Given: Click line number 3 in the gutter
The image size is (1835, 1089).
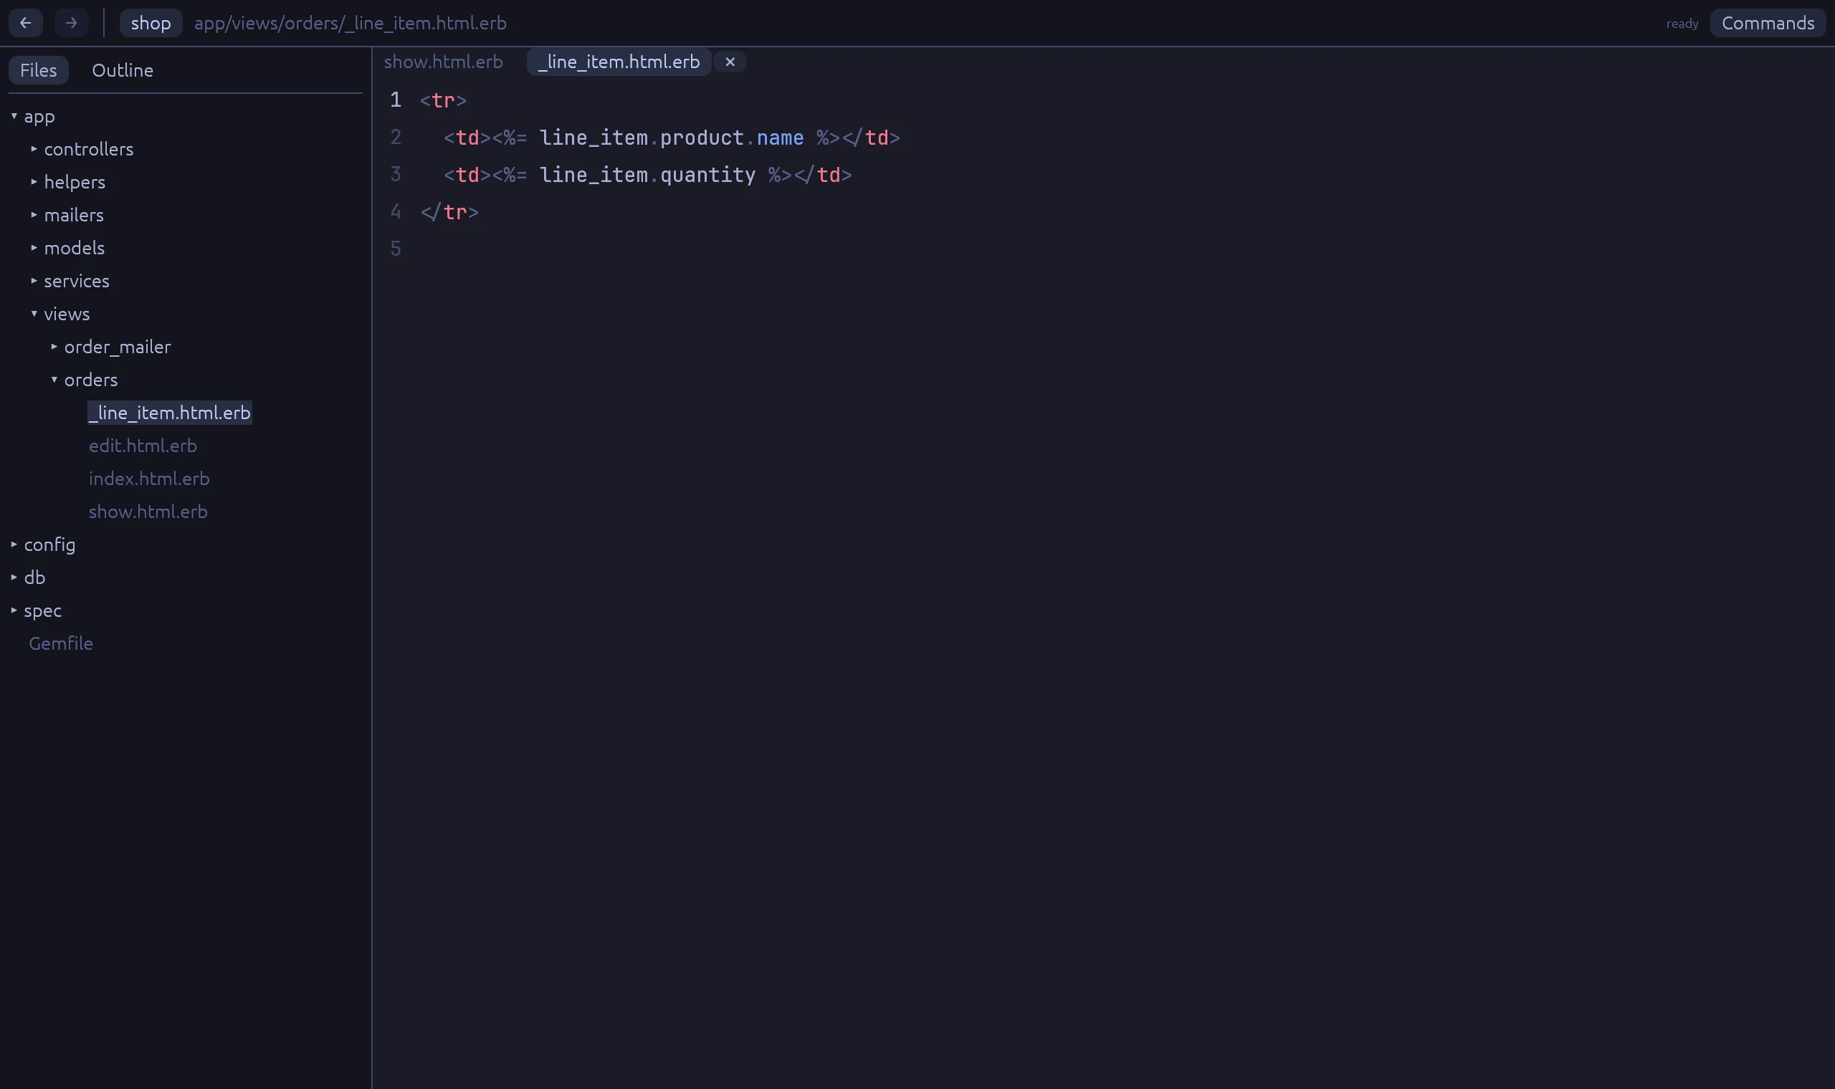Looking at the screenshot, I should 396,175.
